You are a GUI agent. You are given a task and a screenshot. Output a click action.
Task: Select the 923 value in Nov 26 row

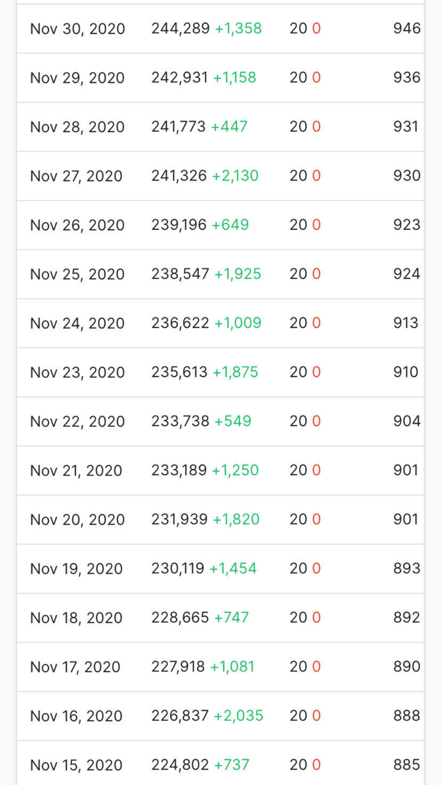[407, 224]
